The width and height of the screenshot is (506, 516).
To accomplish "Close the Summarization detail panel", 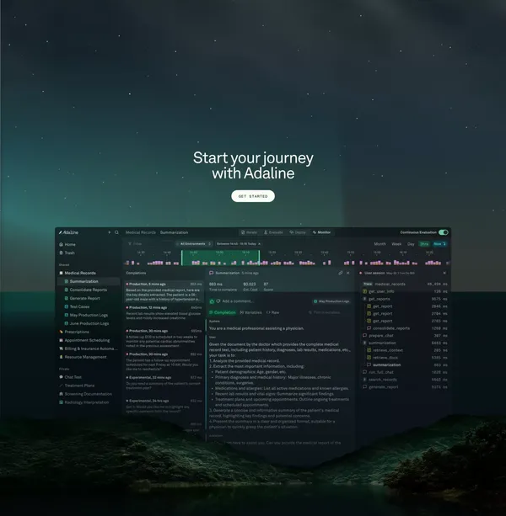I will (x=348, y=273).
